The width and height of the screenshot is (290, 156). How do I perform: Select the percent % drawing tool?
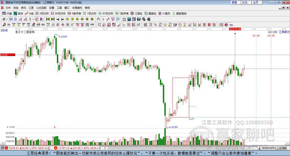[155, 25]
